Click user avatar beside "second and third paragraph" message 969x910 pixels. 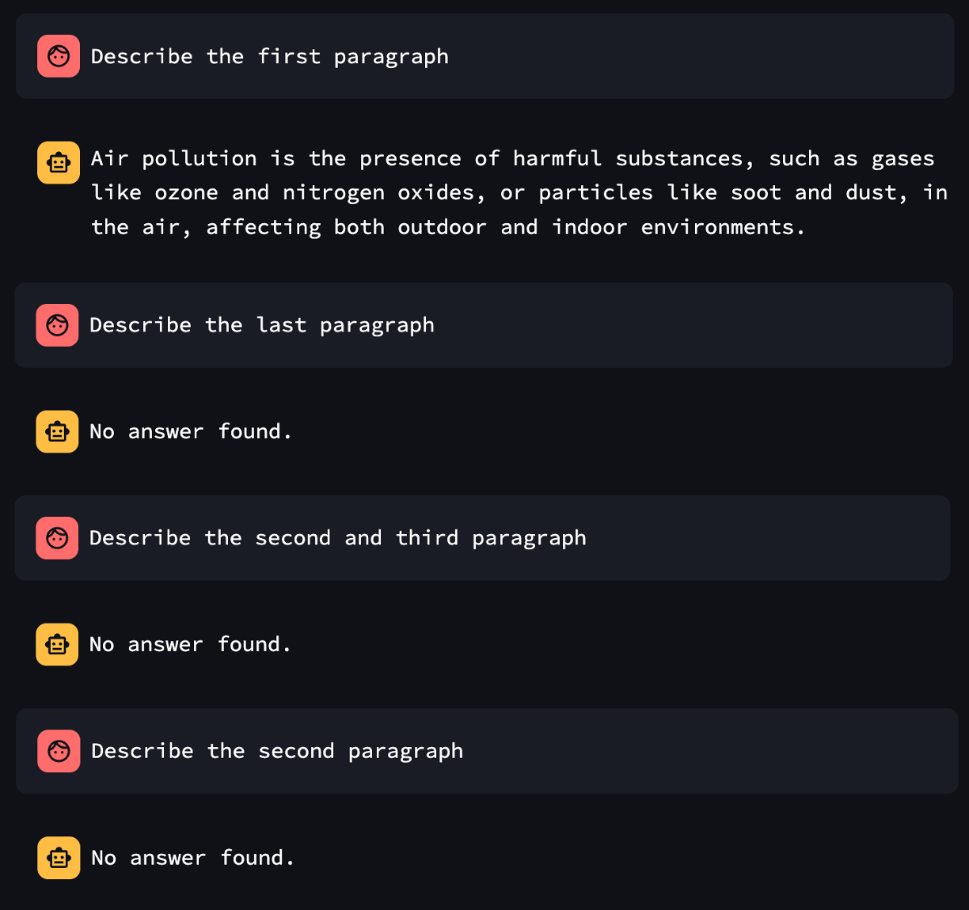coord(57,538)
